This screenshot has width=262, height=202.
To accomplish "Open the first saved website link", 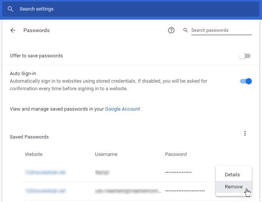I will tap(45, 173).
